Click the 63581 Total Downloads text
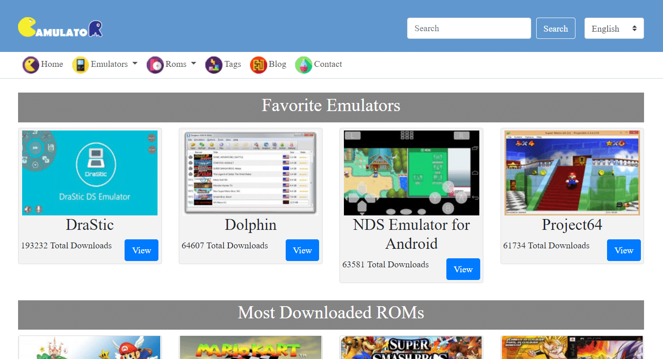 click(385, 265)
